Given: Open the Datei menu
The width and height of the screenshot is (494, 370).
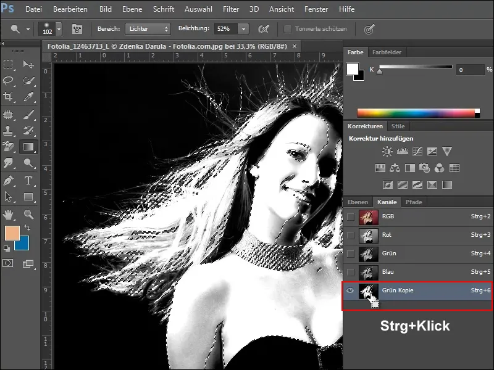Looking at the screenshot, I should tap(33, 9).
